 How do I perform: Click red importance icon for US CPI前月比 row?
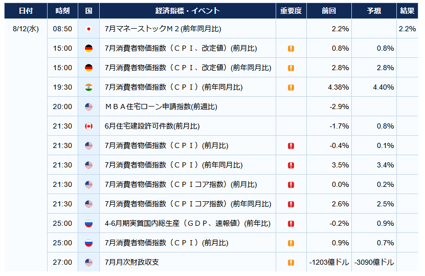point(291,146)
